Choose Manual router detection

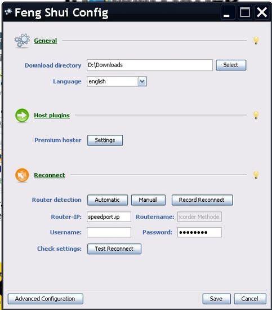tap(148, 200)
